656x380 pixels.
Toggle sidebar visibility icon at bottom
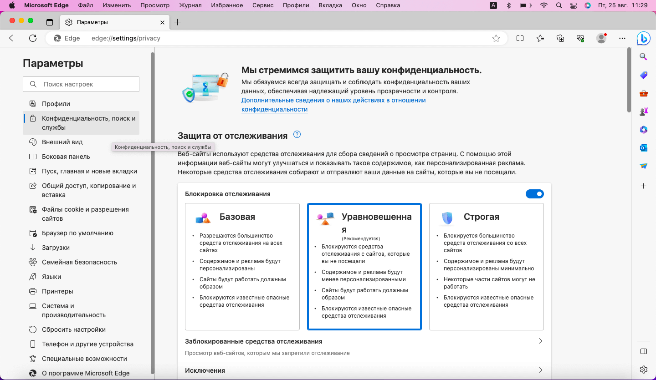point(643,351)
